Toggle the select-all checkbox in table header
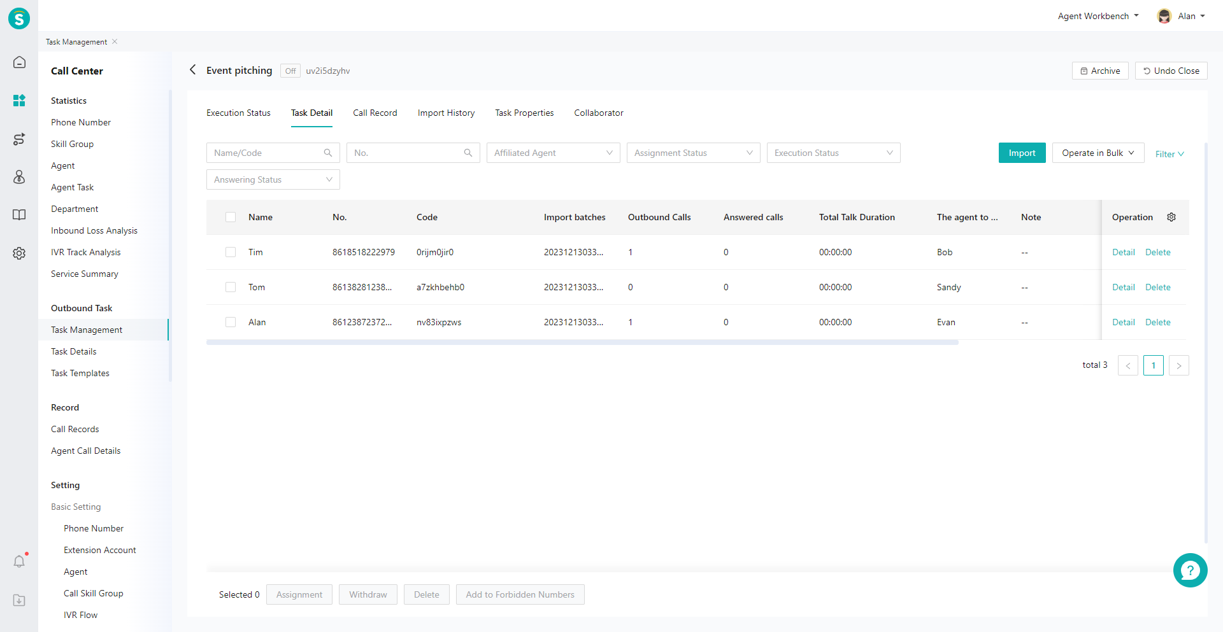Image resolution: width=1223 pixels, height=632 pixels. point(231,217)
